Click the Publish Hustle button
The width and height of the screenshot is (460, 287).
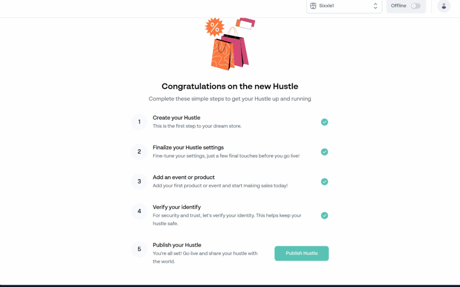pos(301,253)
